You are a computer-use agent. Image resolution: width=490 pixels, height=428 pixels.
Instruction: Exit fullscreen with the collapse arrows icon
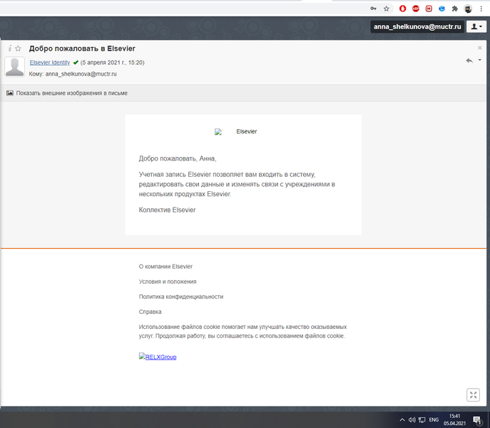(x=473, y=394)
